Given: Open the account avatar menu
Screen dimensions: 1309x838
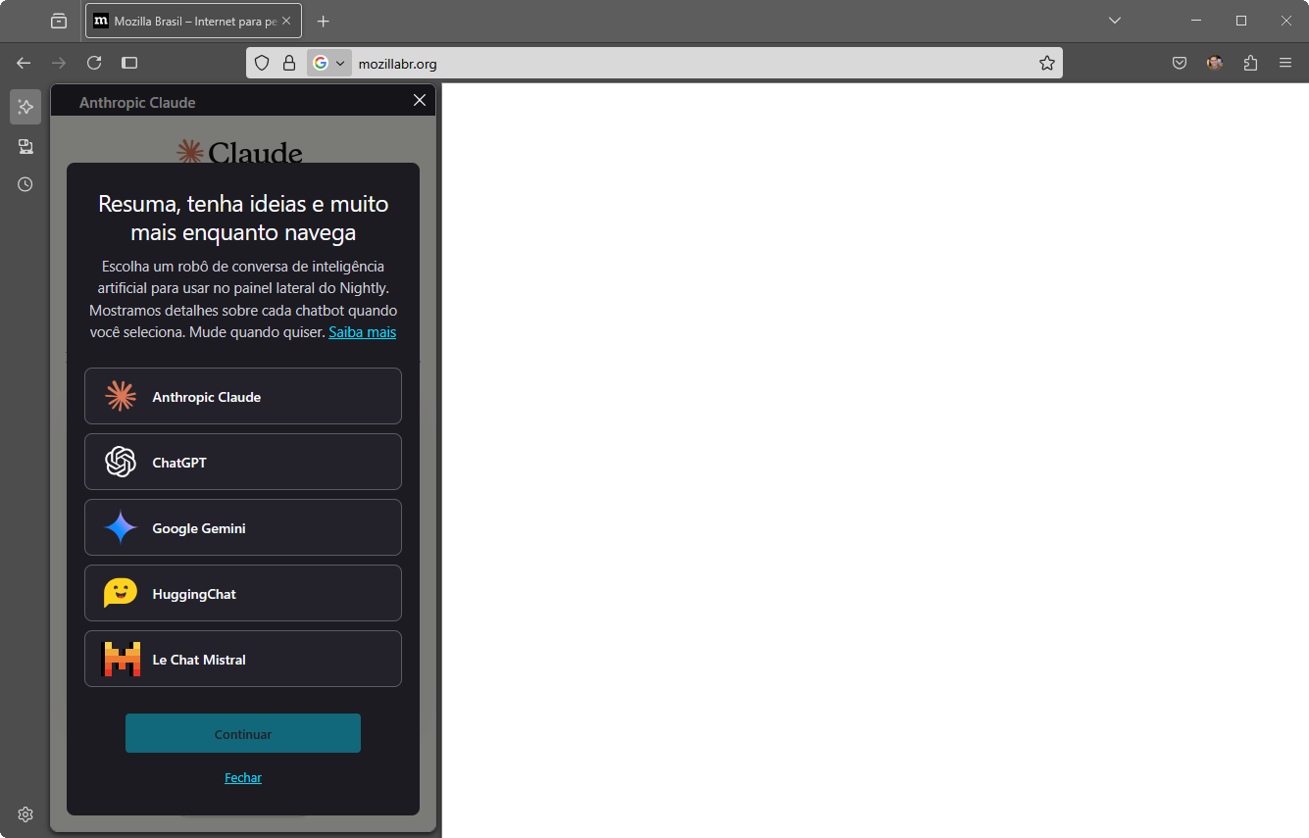Looking at the screenshot, I should 1215,63.
